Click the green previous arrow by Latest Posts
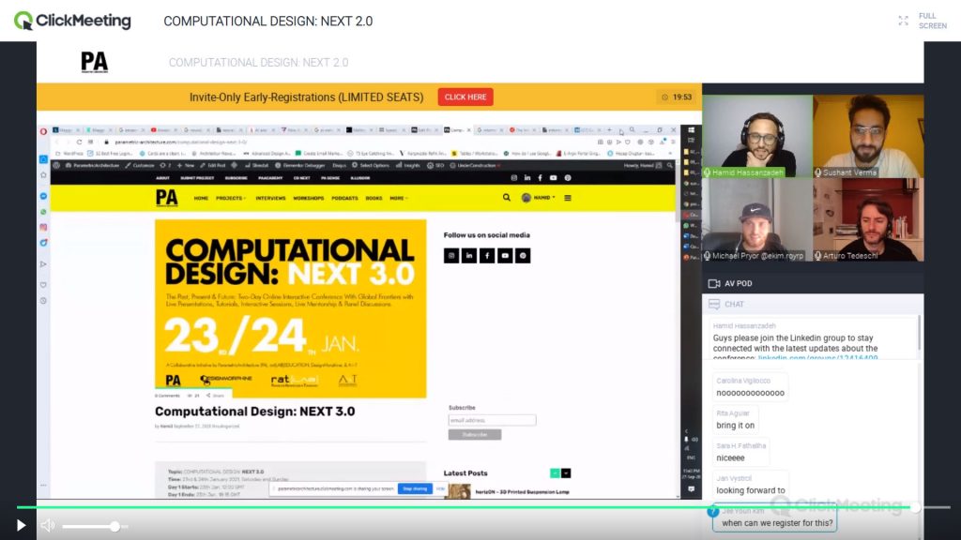The image size is (961, 540). (x=555, y=473)
